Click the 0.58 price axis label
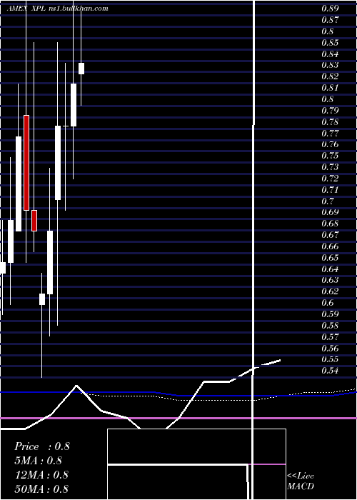The height and width of the screenshot is (500, 357). [x=330, y=325]
